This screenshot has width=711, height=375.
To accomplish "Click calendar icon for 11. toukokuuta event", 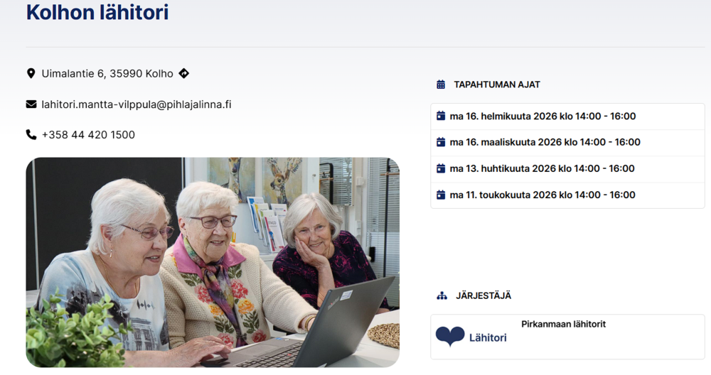I will (x=441, y=195).
